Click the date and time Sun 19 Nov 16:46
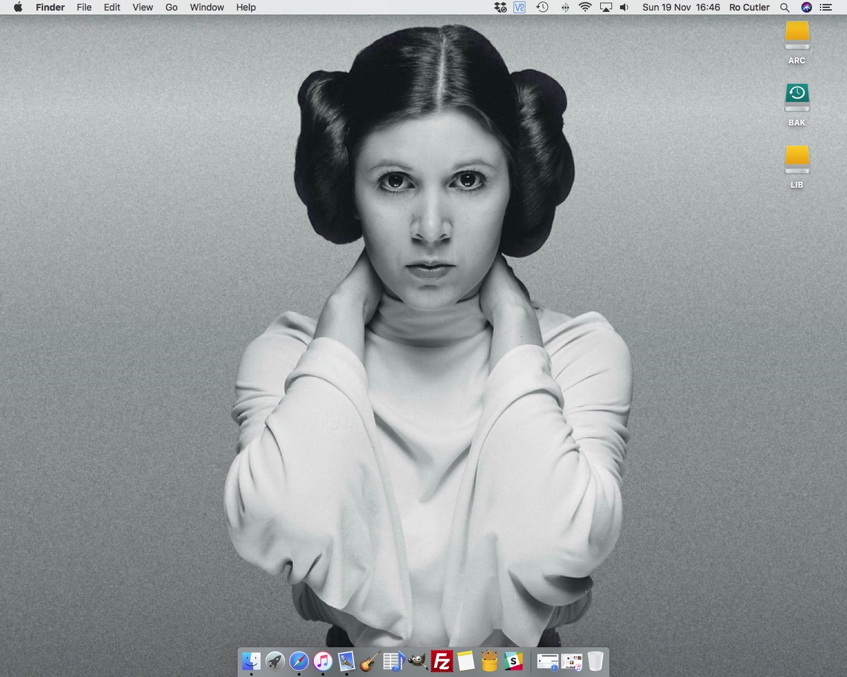The width and height of the screenshot is (847, 677). tap(681, 7)
